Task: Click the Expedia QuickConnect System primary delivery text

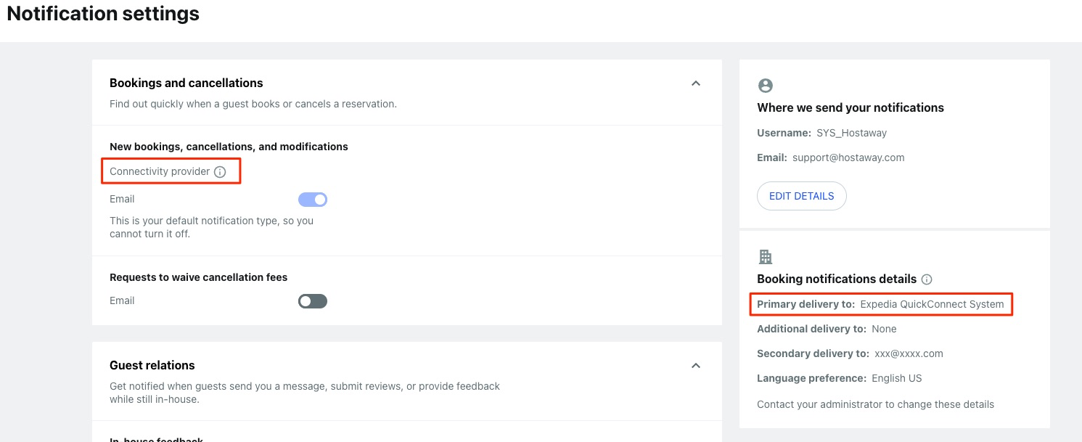Action: pos(933,304)
